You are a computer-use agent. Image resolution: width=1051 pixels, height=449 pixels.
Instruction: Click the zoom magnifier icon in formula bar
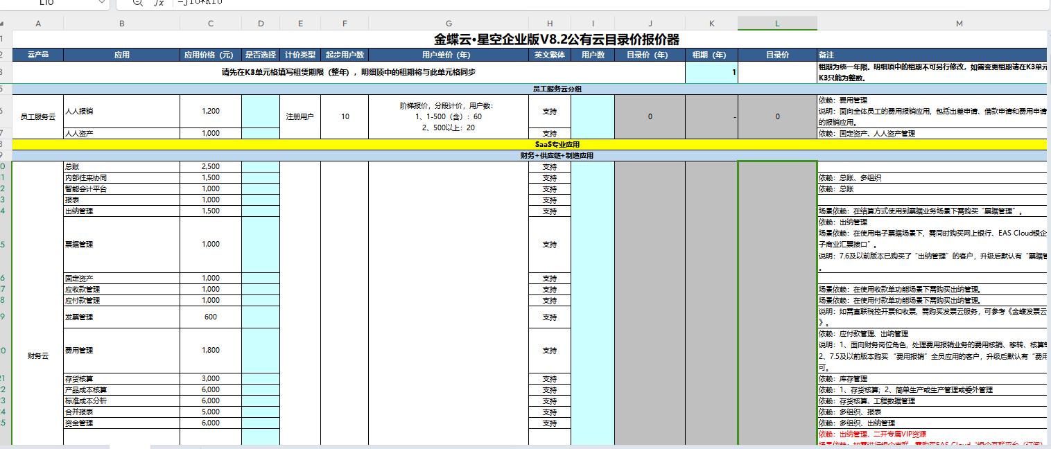137,3
